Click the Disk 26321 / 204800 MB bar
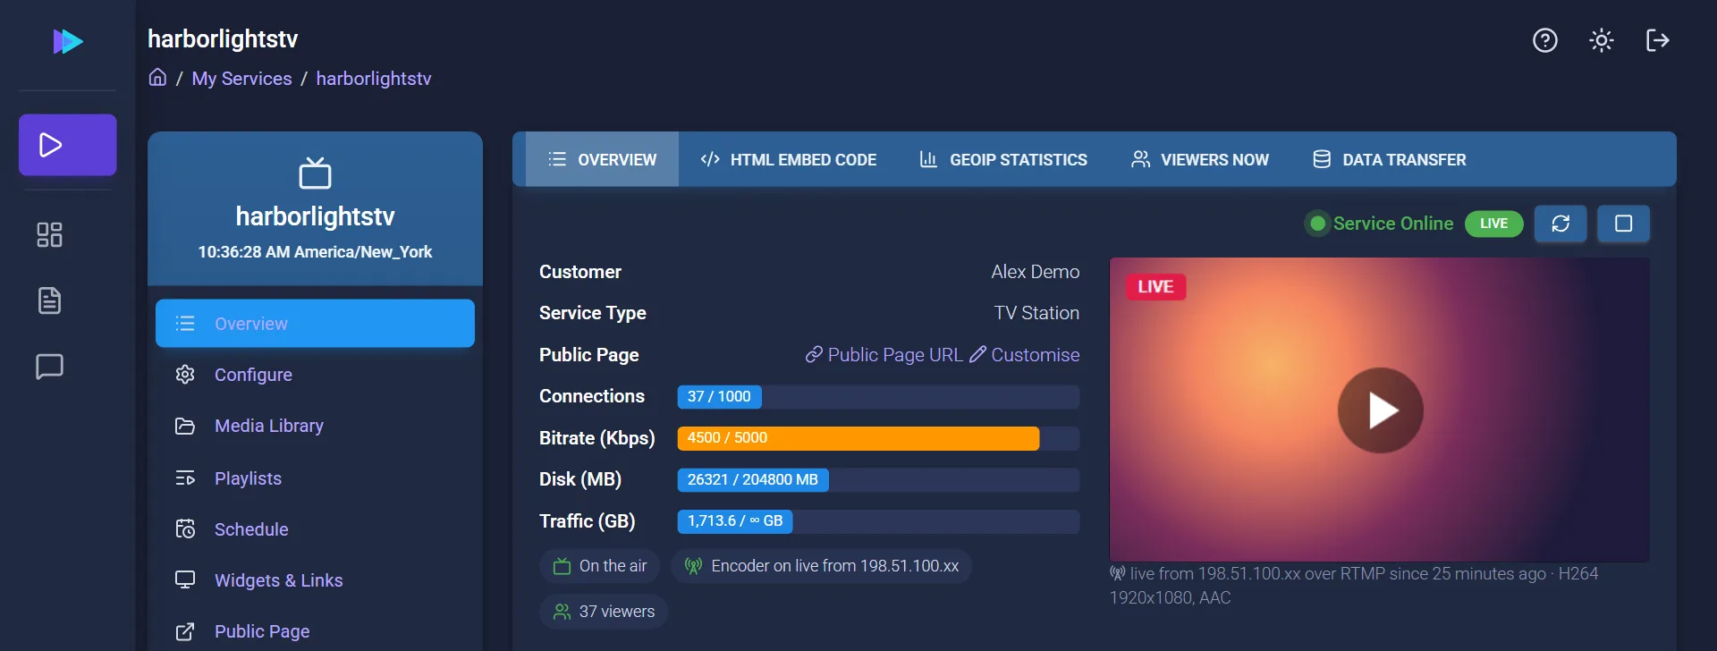Image resolution: width=1717 pixels, height=651 pixels. [x=878, y=480]
